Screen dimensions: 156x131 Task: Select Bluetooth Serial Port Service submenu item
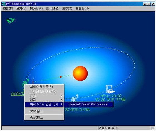coord(88,104)
